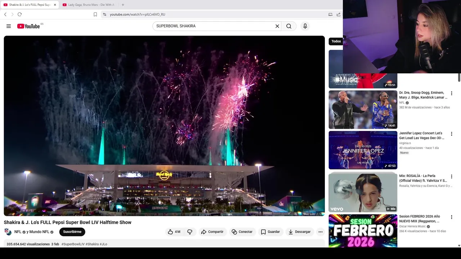Bookmark this page icon in address bar
Viewport: 461px width, 259px height.
coord(95,14)
